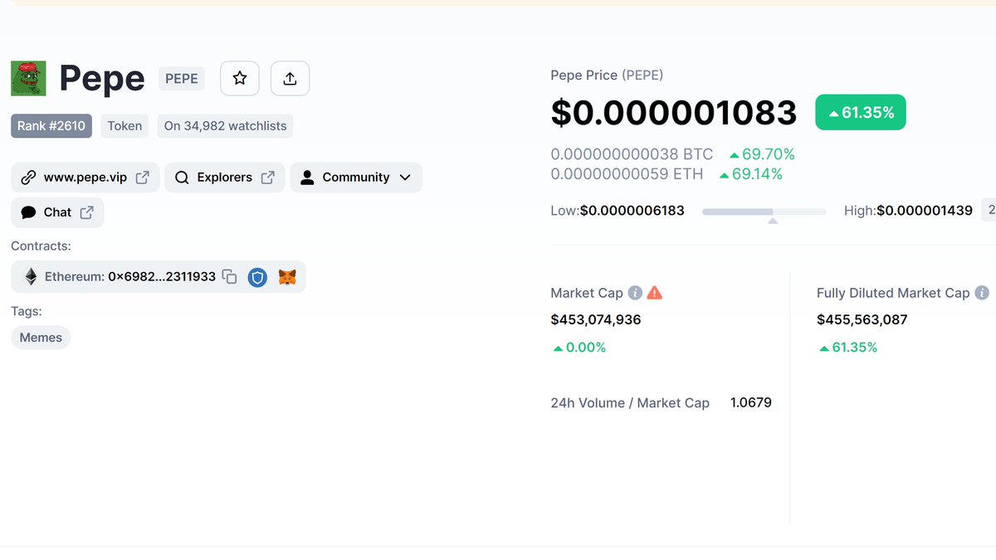Screen dimensions: 996x560
Task: Click the BTC price 0.000000000038 BTC
Action: 632,154
